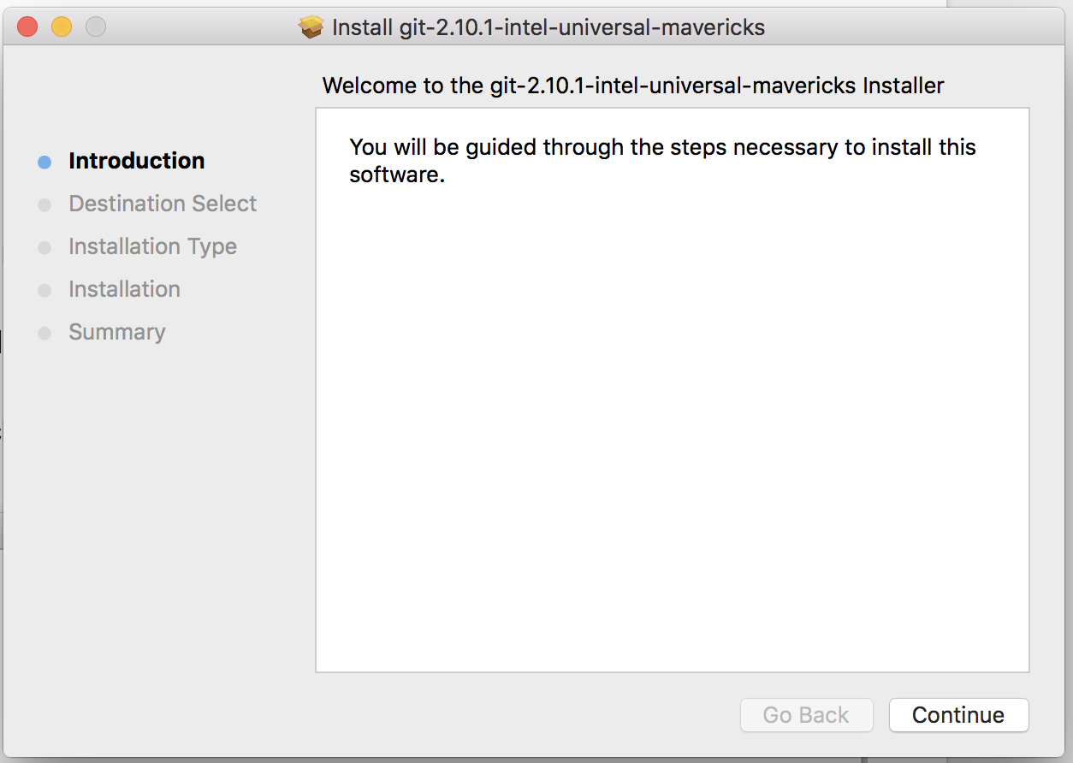The height and width of the screenshot is (763, 1073).
Task: Select the Installation step label
Action: pyautogui.click(x=124, y=289)
